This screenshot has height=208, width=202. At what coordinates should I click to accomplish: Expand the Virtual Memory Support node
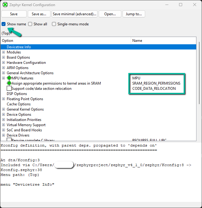(4, 125)
